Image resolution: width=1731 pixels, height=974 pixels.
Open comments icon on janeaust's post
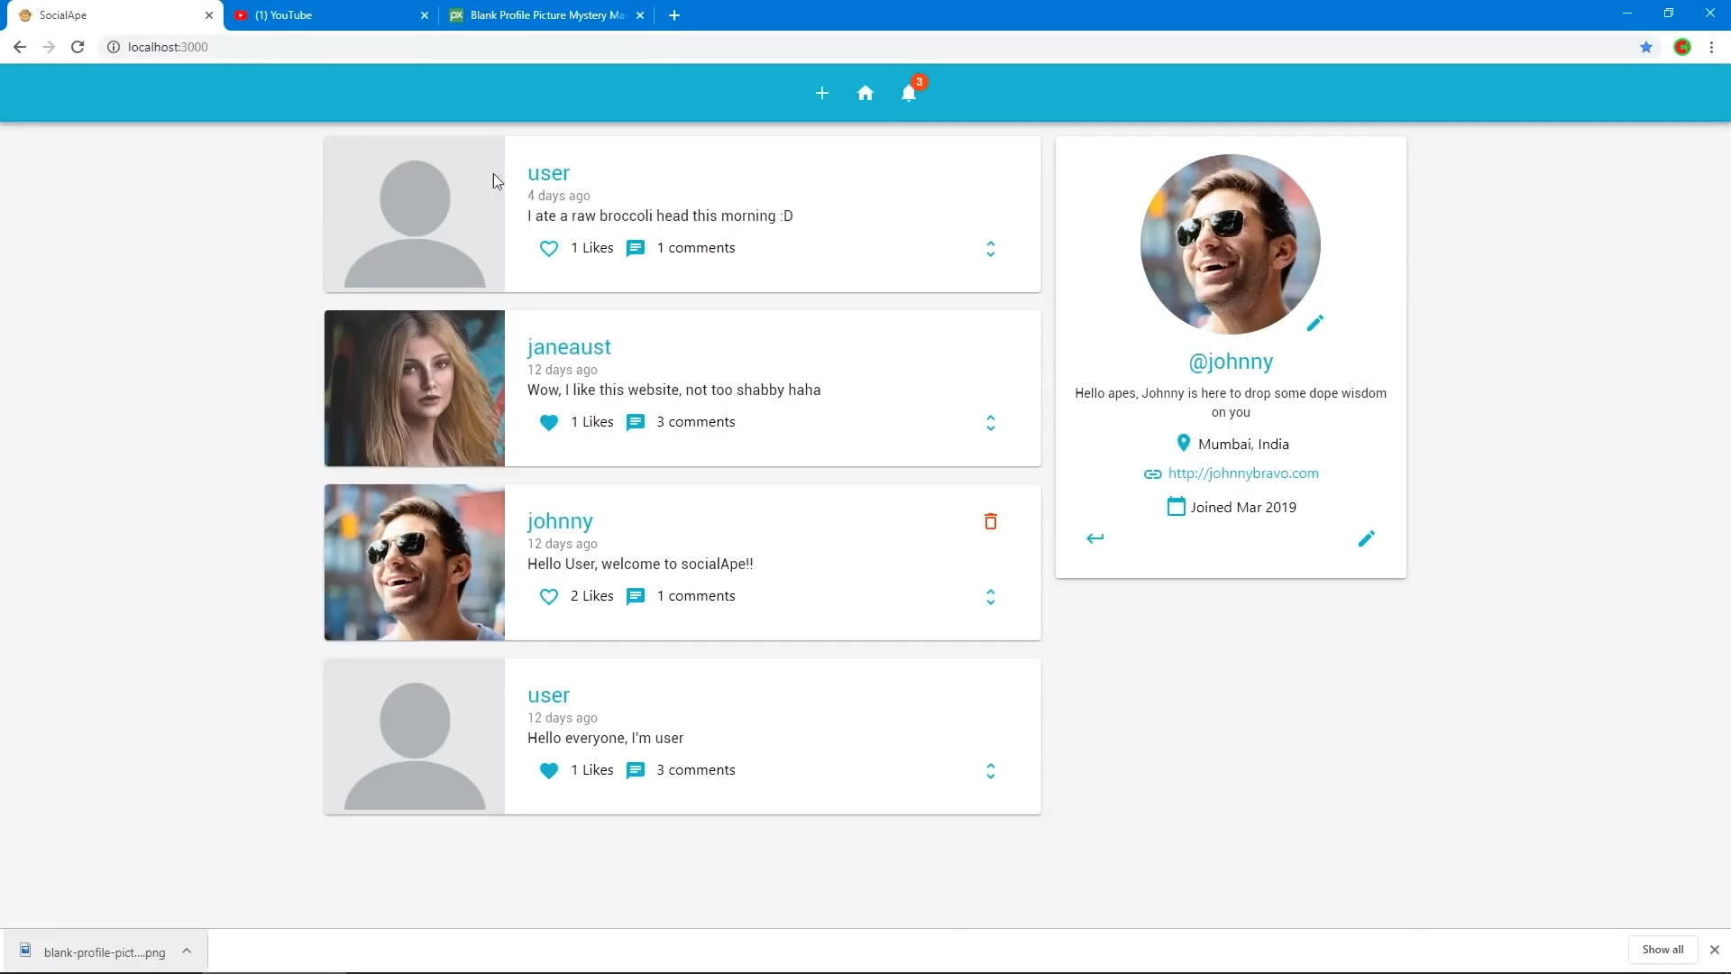click(636, 422)
